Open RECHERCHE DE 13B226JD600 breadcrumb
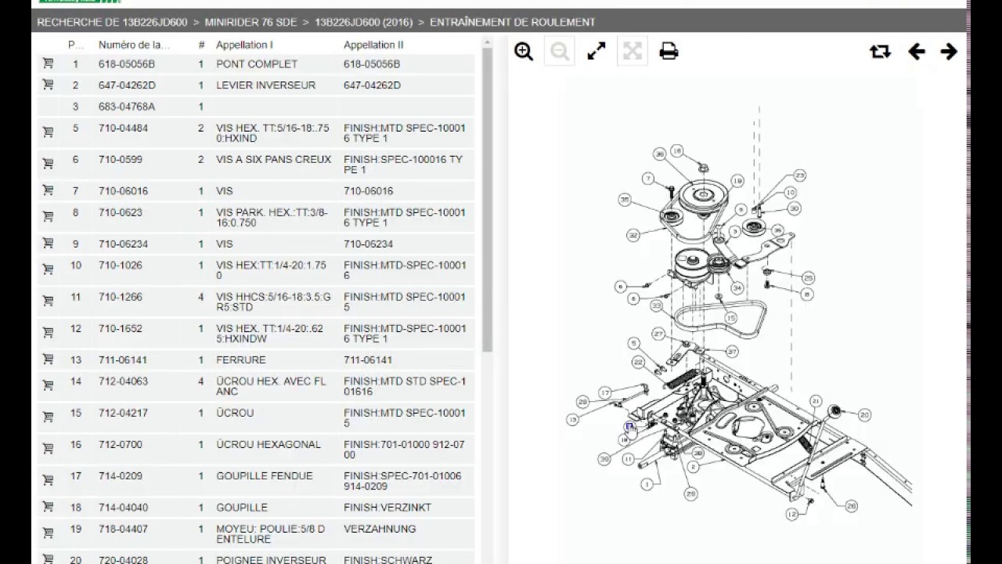Image resolution: width=1002 pixels, height=564 pixels. pyautogui.click(x=112, y=22)
